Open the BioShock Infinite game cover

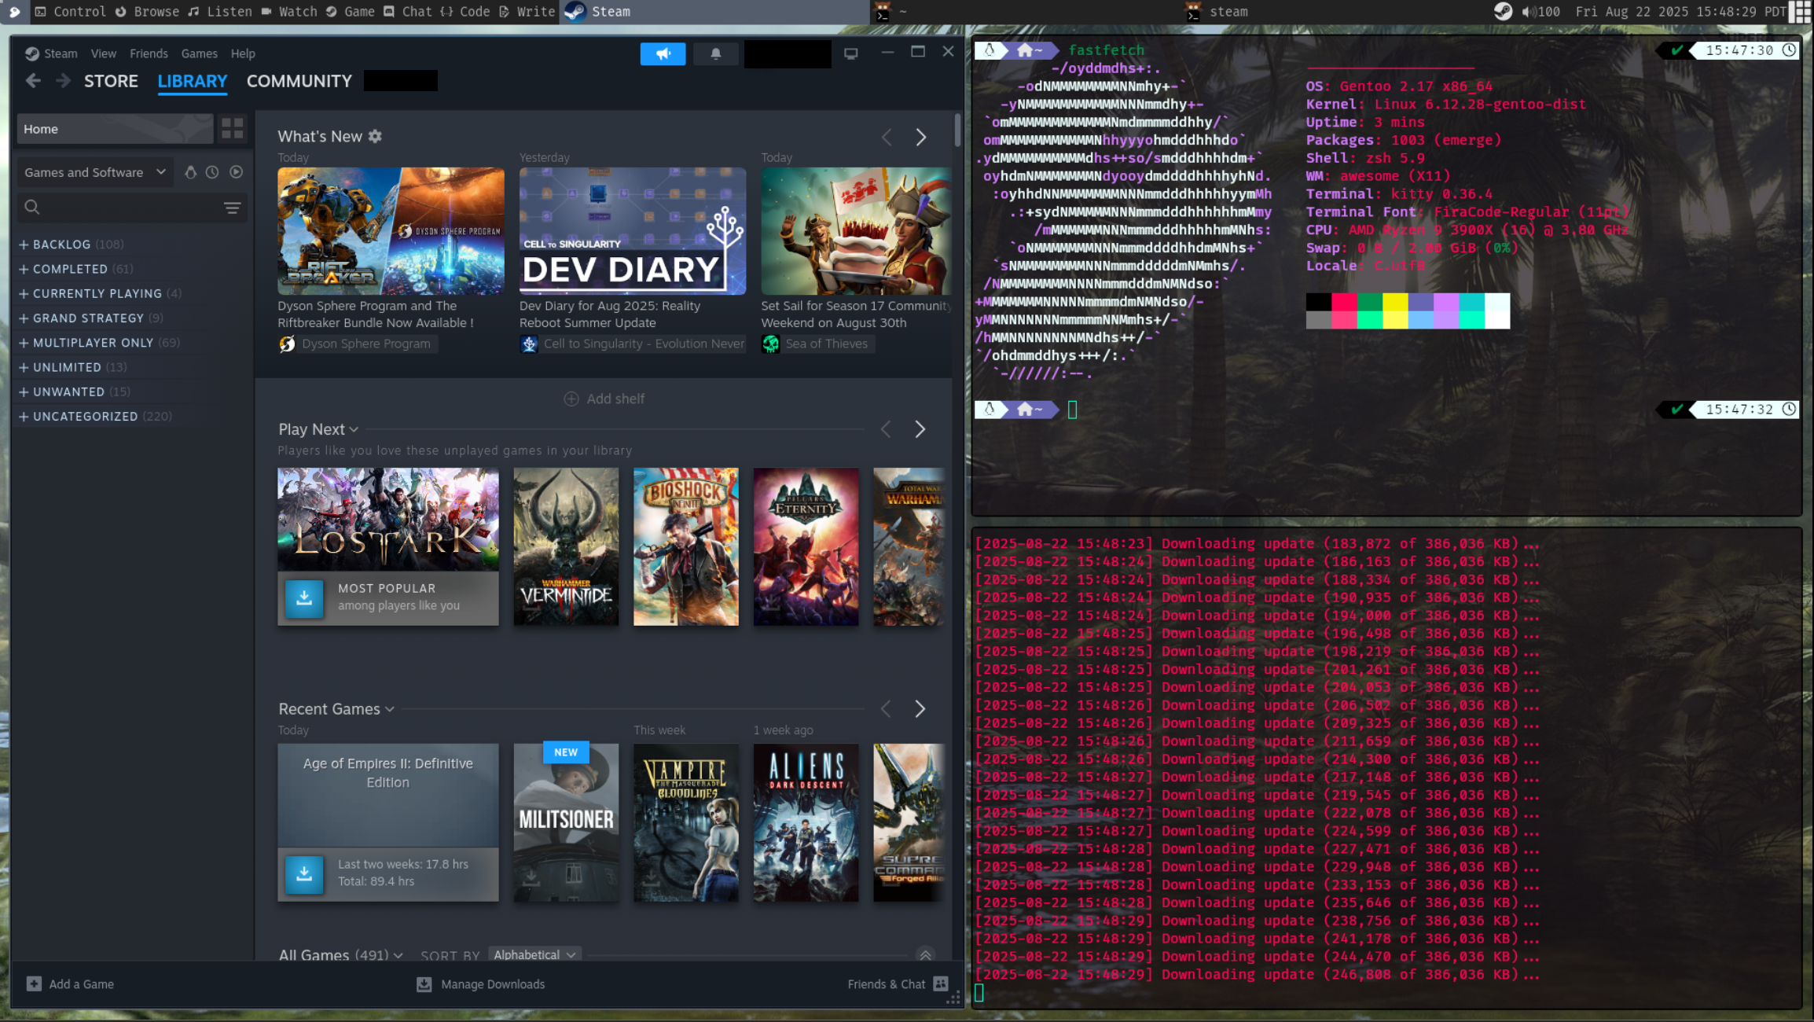(685, 546)
